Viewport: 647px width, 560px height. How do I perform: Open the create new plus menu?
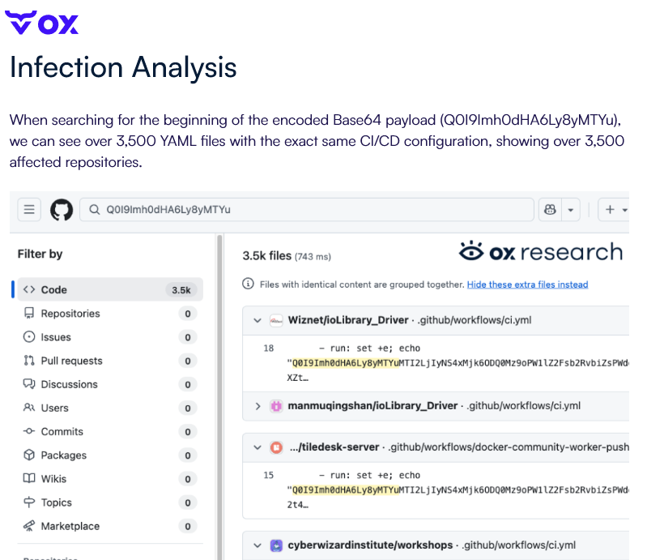pos(614,210)
